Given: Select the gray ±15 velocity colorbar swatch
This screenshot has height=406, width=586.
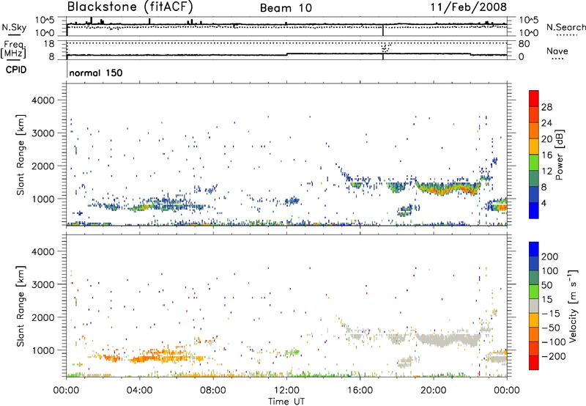Looking at the screenshot, I should coord(534,306).
